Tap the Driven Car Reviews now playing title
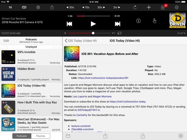Viewport: 187px width, 140px height. click(x=14, y=19)
